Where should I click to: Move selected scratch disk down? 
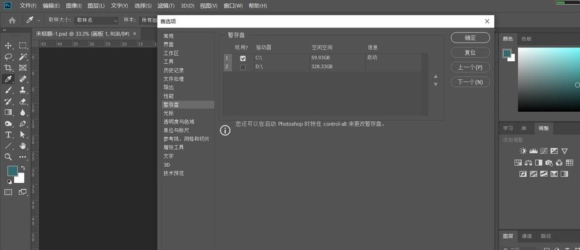[436, 85]
